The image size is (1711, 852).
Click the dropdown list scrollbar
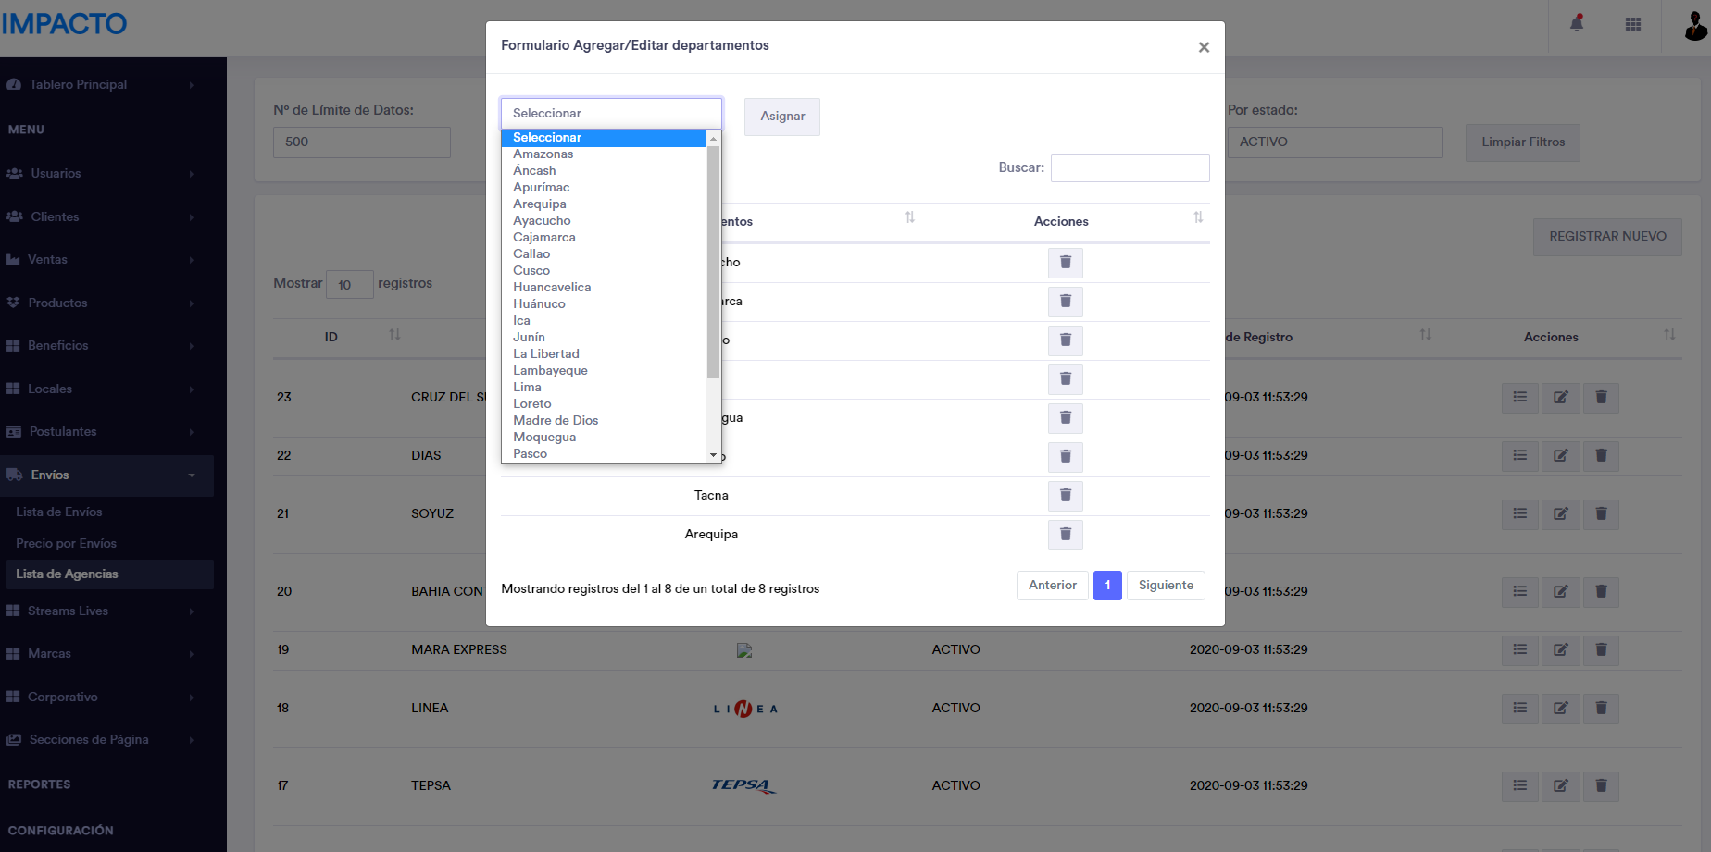(x=713, y=278)
